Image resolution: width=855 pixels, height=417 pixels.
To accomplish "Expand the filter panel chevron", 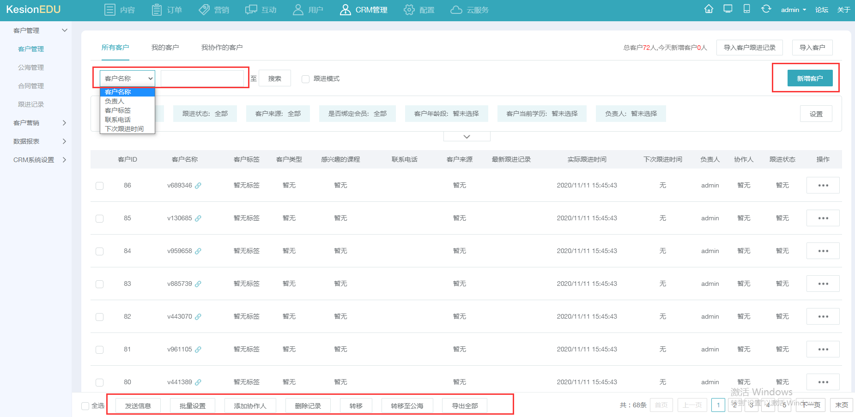I will tap(467, 137).
